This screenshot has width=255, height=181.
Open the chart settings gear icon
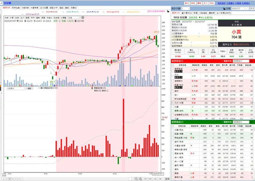pyautogui.click(x=83, y=18)
